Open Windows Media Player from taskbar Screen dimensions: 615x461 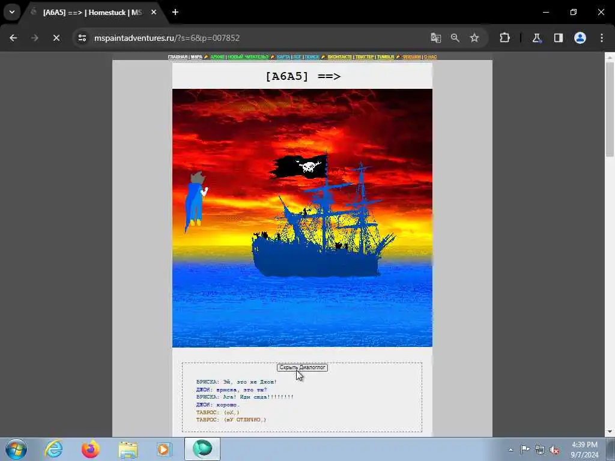[164, 449]
